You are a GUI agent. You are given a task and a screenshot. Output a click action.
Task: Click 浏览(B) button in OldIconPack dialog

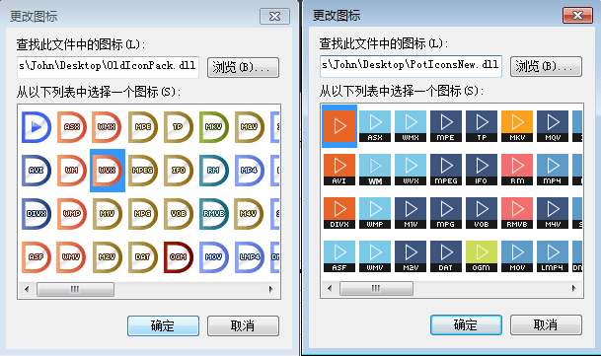(x=243, y=67)
